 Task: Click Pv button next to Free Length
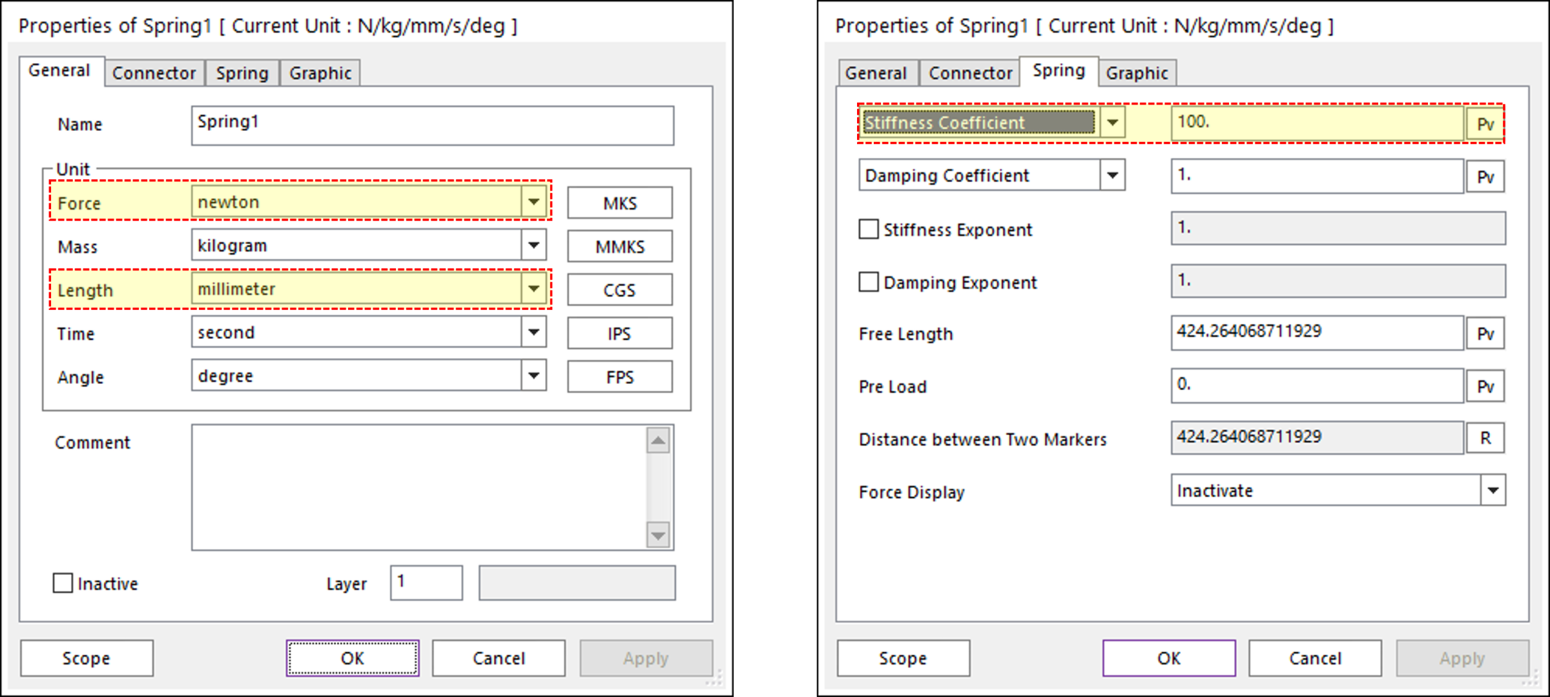tap(1485, 334)
